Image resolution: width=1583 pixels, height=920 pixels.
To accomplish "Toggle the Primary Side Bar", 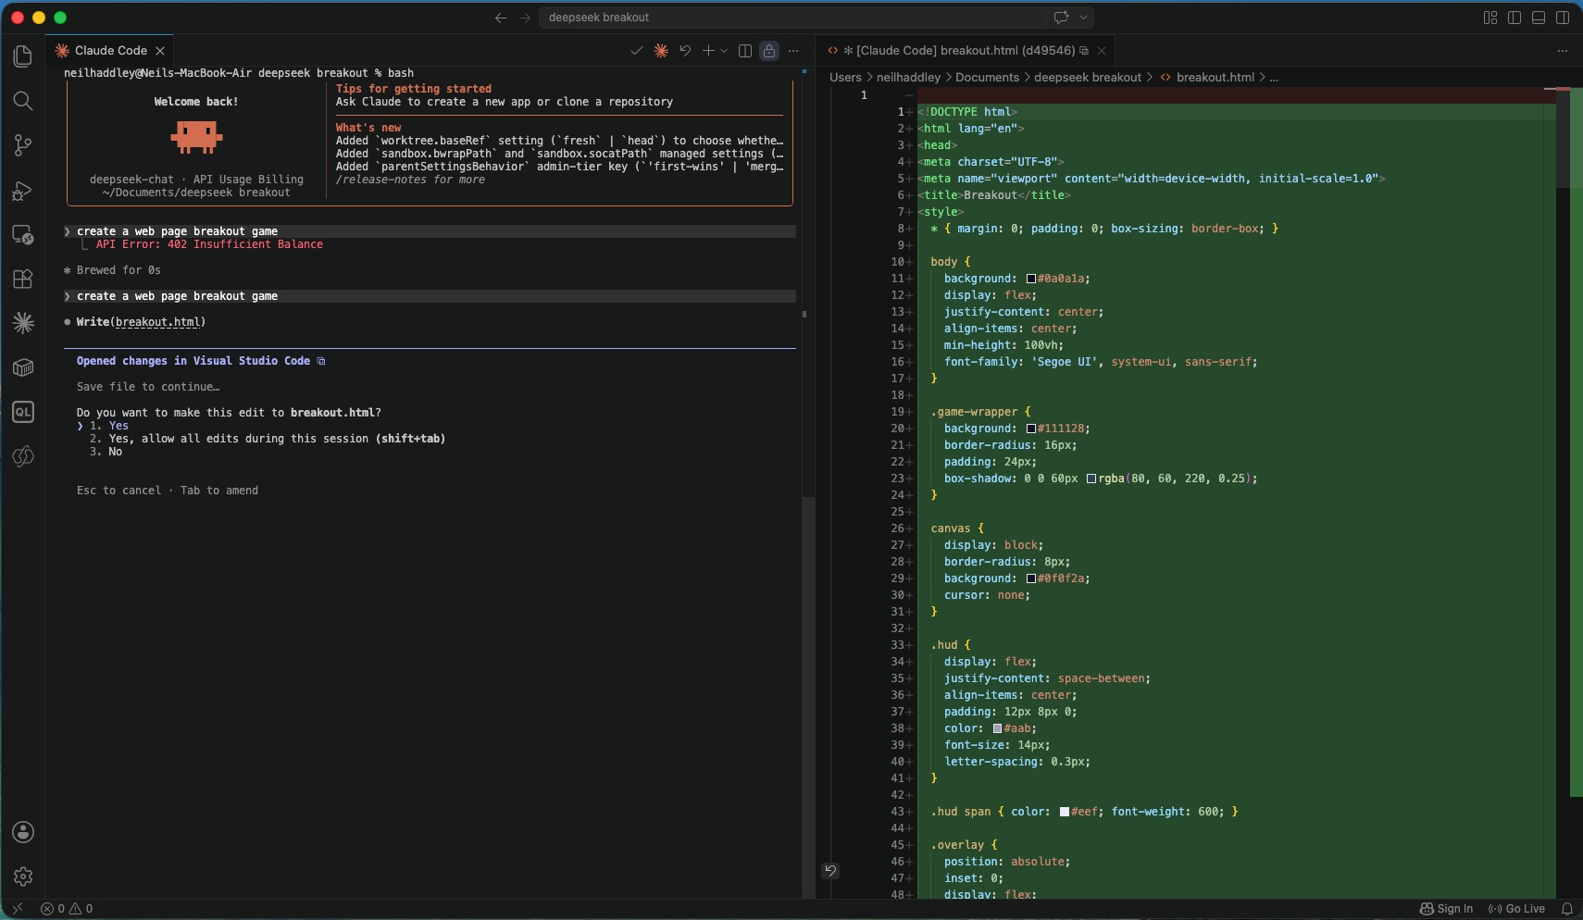I will pos(1514,18).
